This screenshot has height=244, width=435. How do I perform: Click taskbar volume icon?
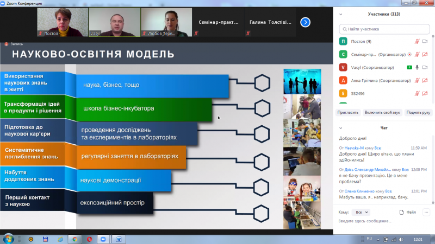coord(401,240)
